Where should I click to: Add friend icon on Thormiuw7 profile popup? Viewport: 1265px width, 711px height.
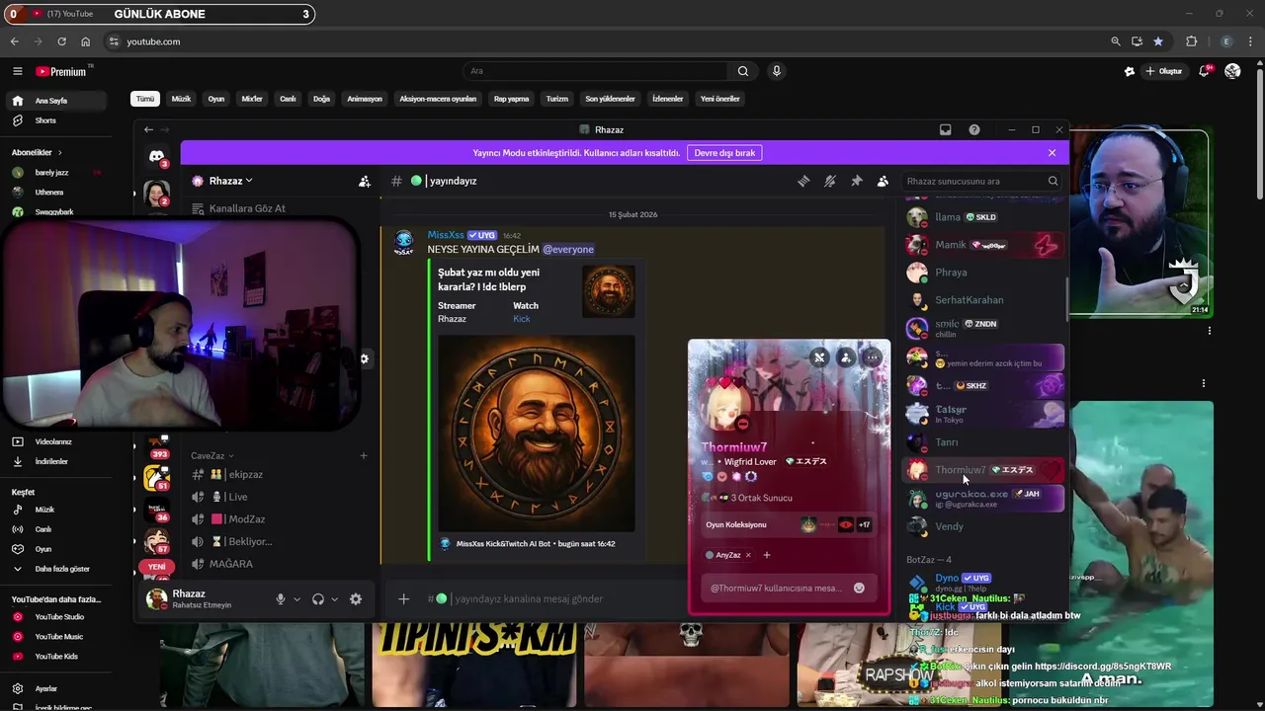[x=846, y=357]
